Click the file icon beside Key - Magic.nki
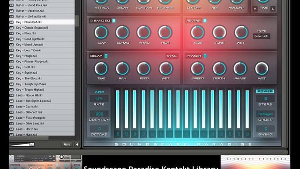This screenshot has width=300, height=169. tap(11, 56)
